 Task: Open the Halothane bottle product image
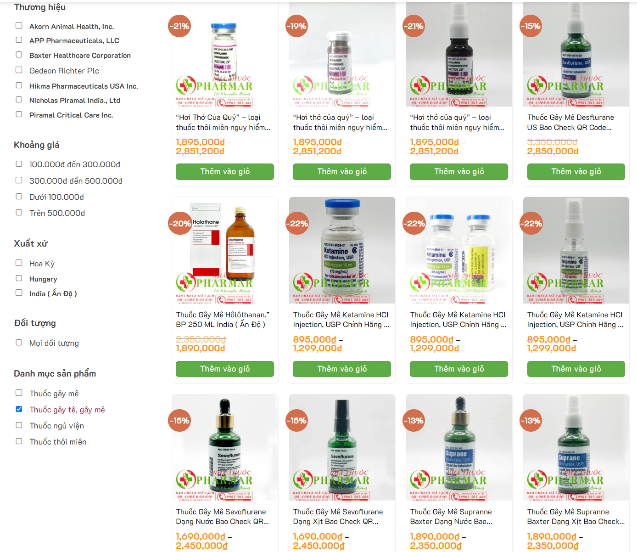225,250
